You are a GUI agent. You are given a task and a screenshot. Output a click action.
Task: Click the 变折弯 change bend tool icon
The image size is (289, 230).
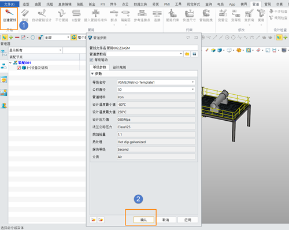click(x=249, y=13)
